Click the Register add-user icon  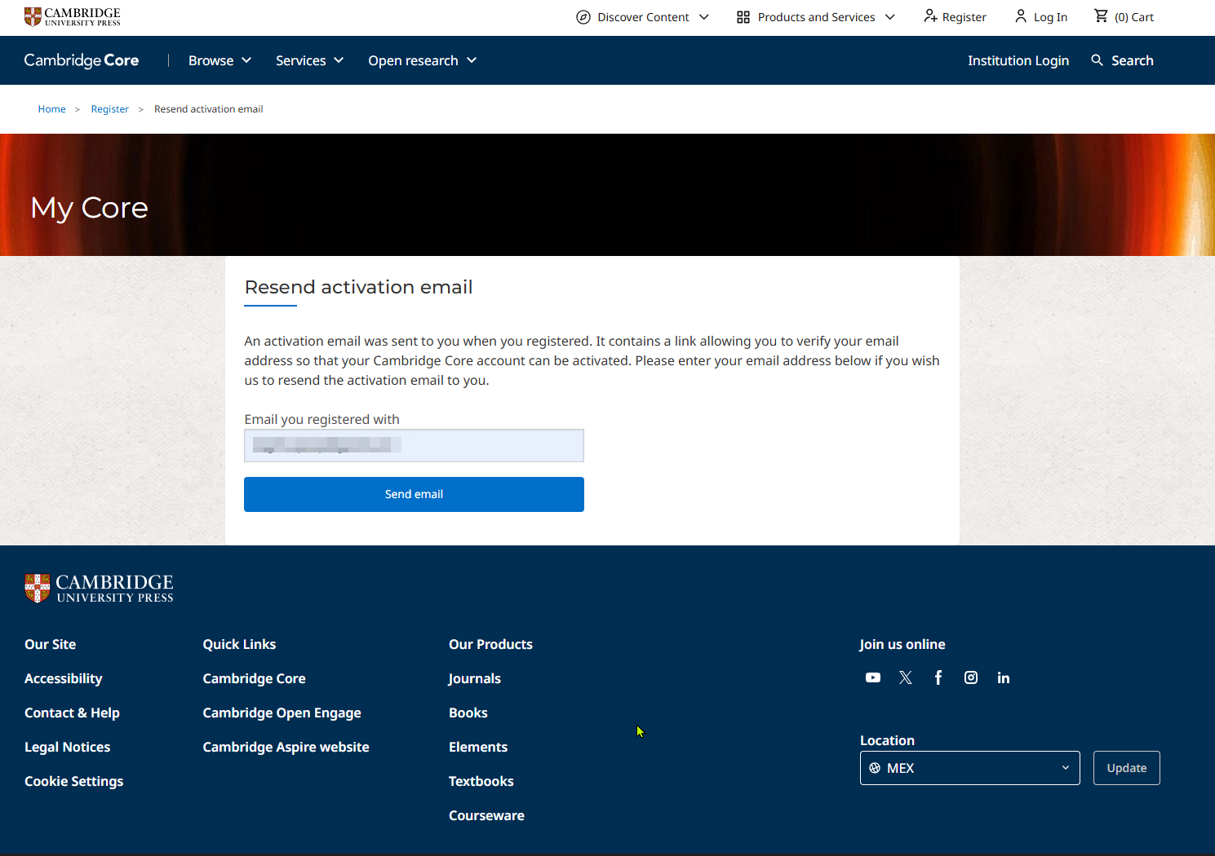[x=930, y=16]
